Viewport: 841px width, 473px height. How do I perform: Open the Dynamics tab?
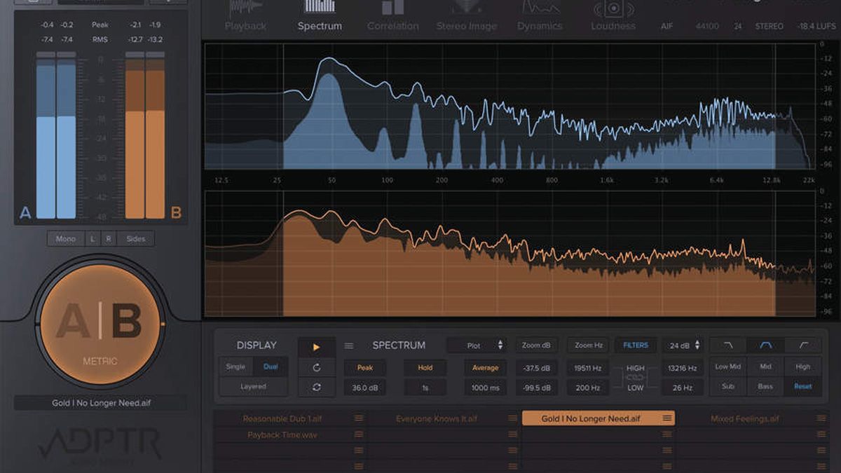click(x=540, y=18)
